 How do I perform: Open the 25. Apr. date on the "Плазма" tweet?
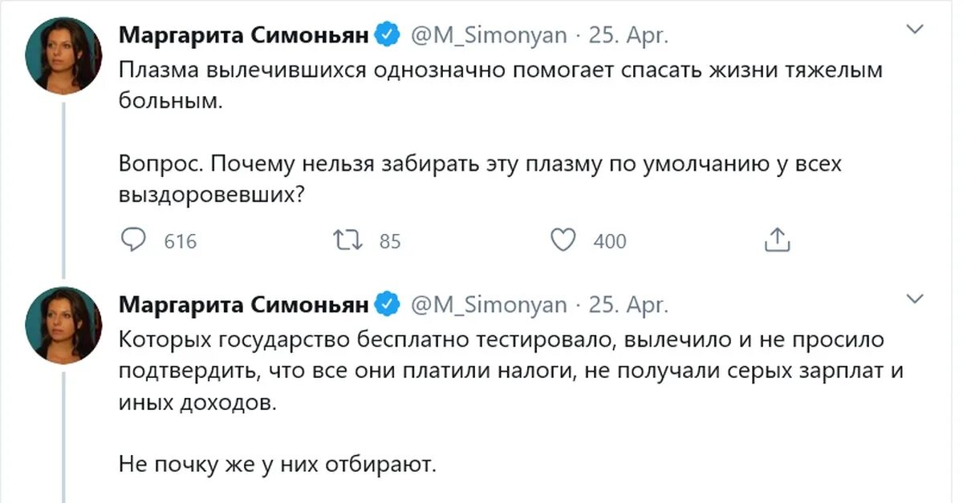tap(628, 36)
